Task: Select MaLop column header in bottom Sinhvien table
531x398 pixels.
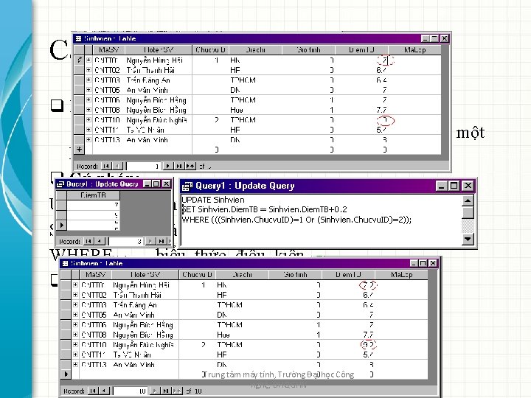Action: [402, 274]
